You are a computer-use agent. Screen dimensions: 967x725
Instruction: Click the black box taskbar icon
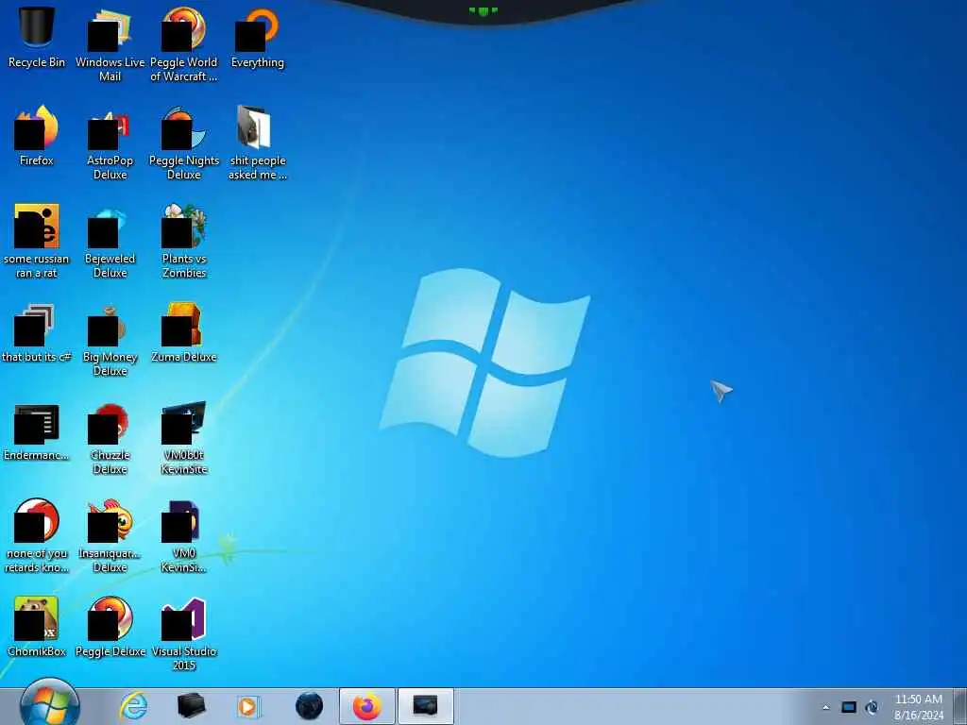(x=191, y=706)
